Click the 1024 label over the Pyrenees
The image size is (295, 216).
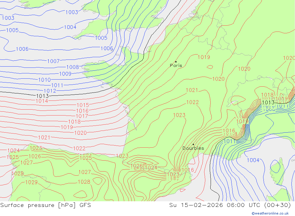[151, 167]
